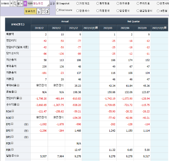
Task: Click the 2022/09 column header
Action: (x=142, y=28)
